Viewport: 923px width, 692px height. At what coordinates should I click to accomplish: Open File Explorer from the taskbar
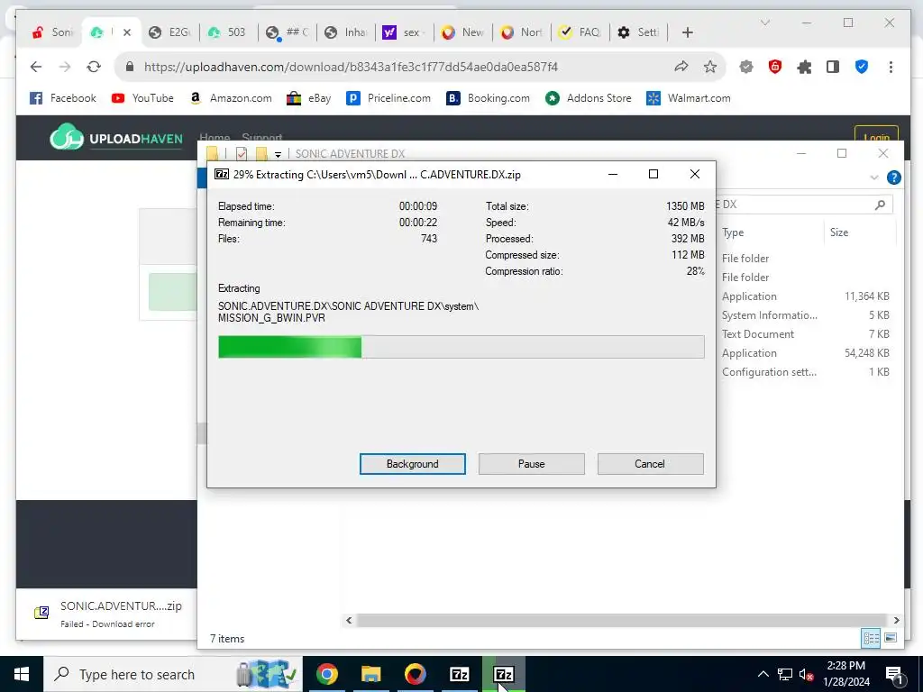point(370,674)
